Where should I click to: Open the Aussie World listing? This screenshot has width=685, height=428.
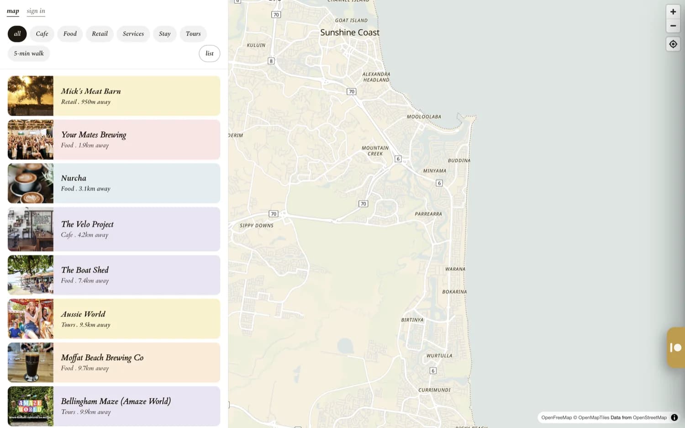(114, 319)
